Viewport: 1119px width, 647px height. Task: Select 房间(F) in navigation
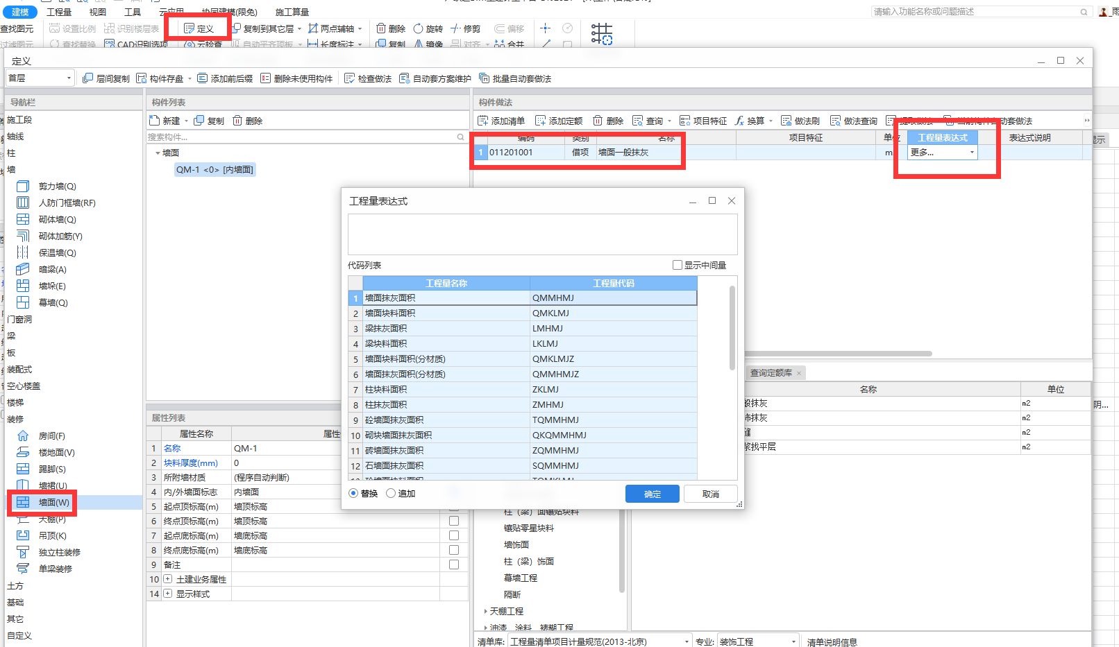(x=41, y=435)
